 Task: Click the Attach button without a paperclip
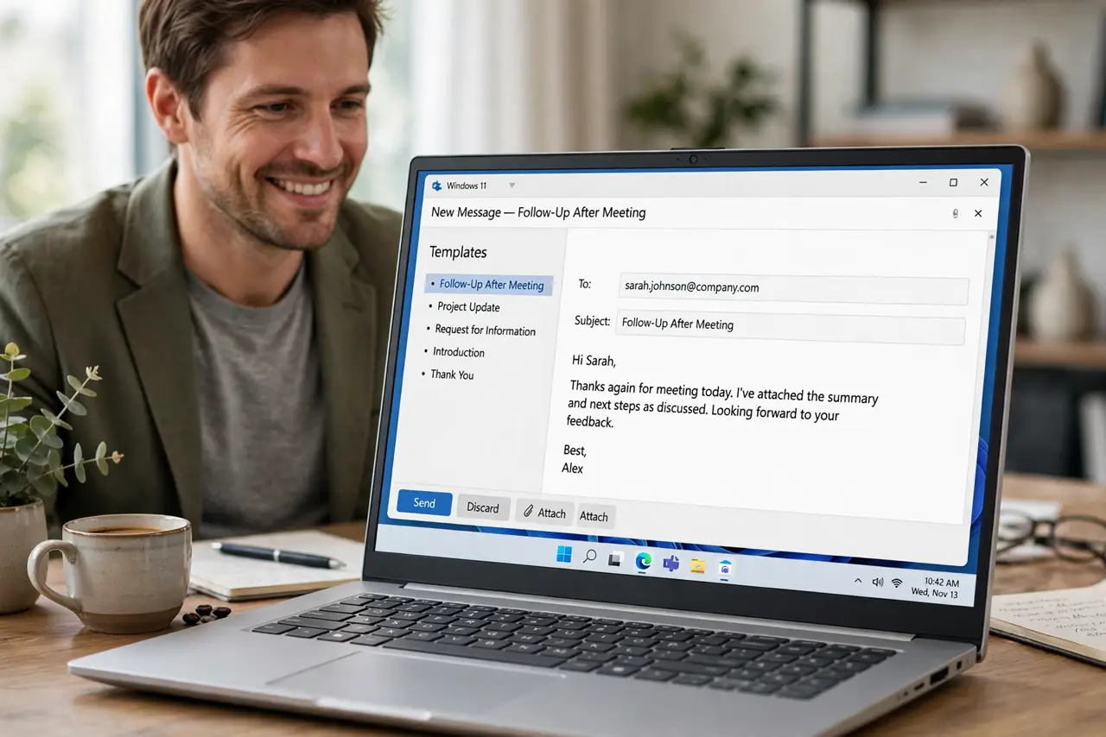594,516
